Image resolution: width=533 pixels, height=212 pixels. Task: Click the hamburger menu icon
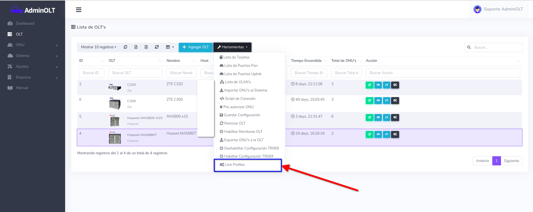pos(79,10)
